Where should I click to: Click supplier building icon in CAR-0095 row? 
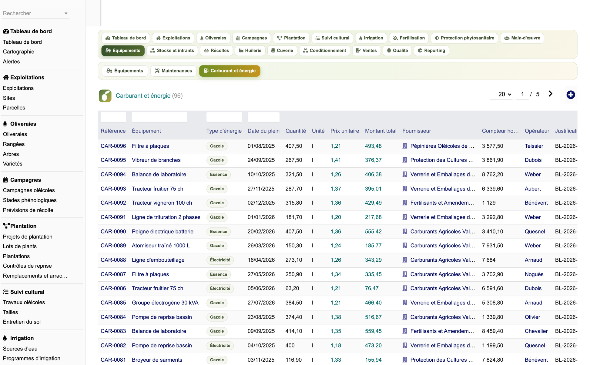pyautogui.click(x=404, y=160)
